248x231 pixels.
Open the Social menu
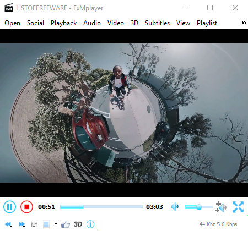[35, 23]
